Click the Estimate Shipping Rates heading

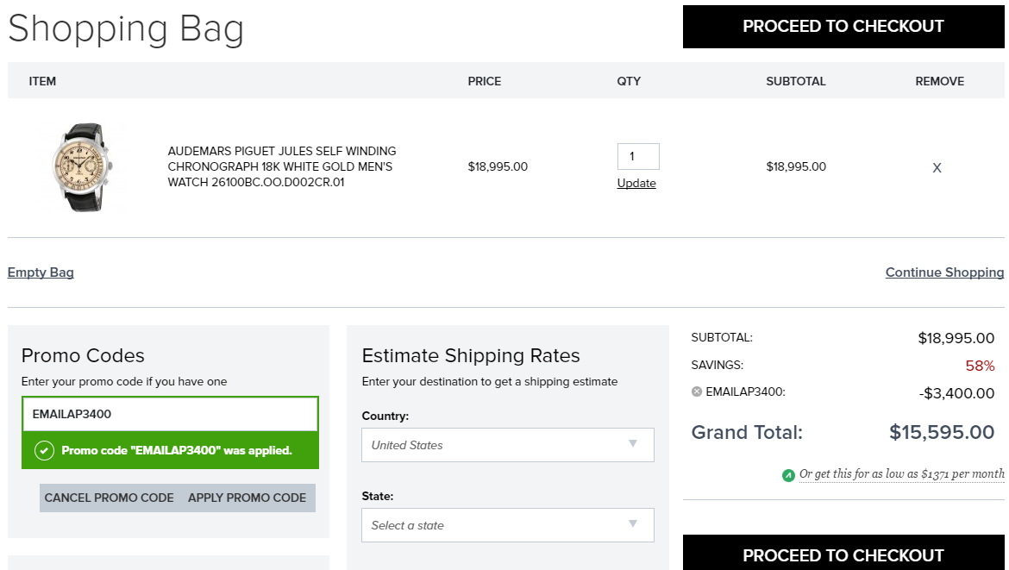(x=470, y=356)
